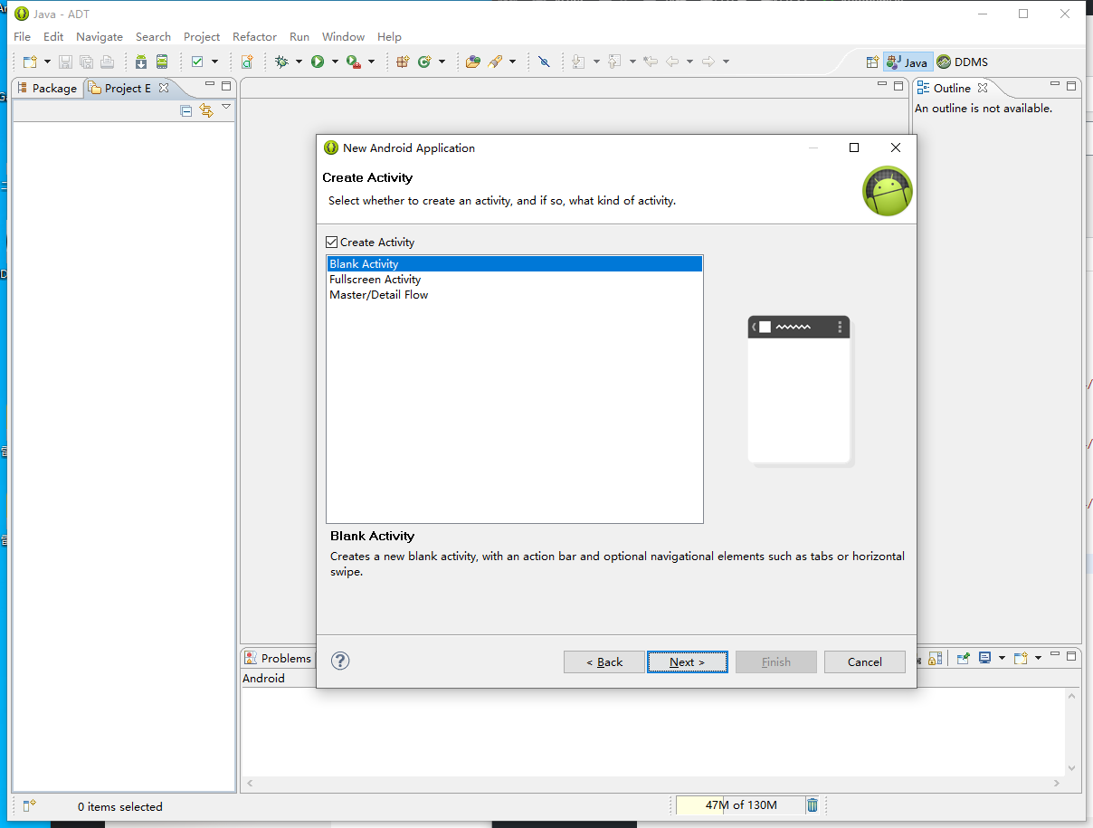
Task: Open the Project Explorer View Menu triangle
Action: (226, 108)
